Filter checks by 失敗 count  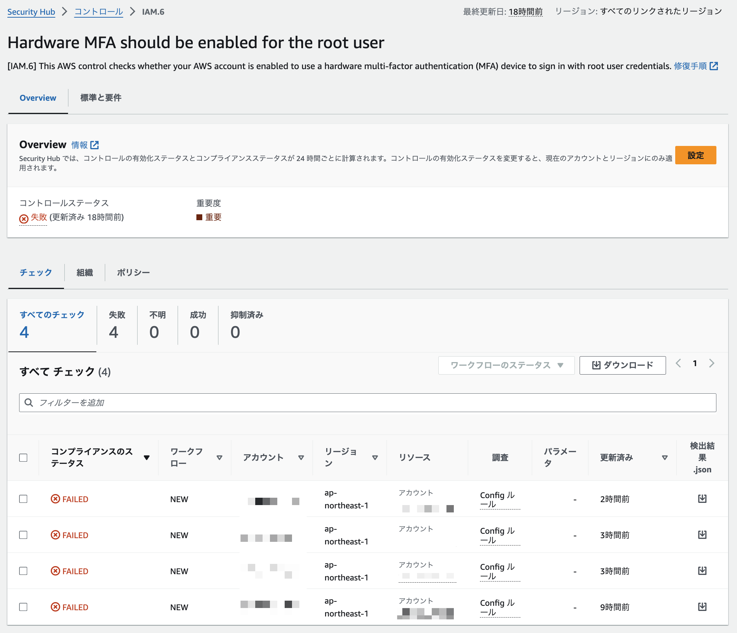pyautogui.click(x=117, y=326)
